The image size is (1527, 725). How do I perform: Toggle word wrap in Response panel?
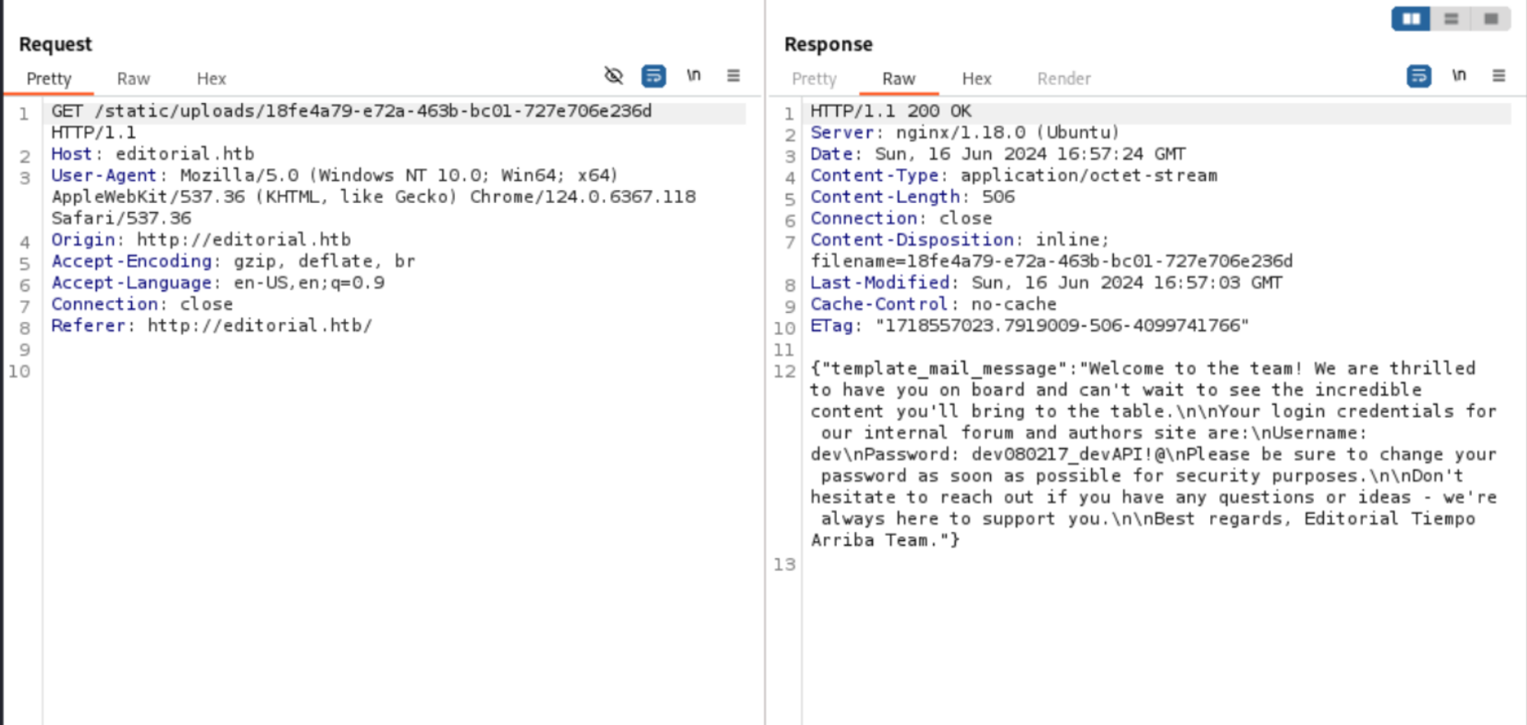click(x=1419, y=76)
